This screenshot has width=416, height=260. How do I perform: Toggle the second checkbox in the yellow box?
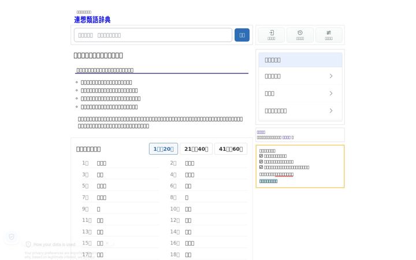(x=261, y=162)
